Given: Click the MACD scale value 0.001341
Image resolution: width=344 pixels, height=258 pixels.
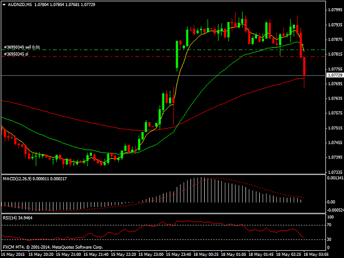Looking at the screenshot, I should click(335, 178).
